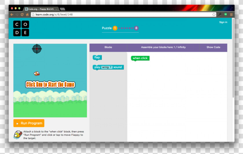Click the Blocks header
Image resolution: width=243 pixels, height=154 pixels.
(108, 47)
